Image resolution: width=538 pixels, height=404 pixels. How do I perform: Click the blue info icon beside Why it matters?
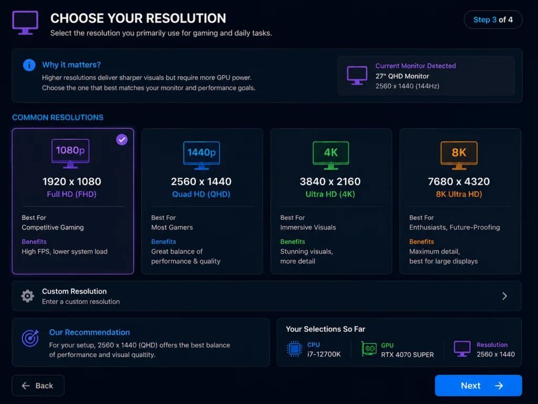click(29, 65)
